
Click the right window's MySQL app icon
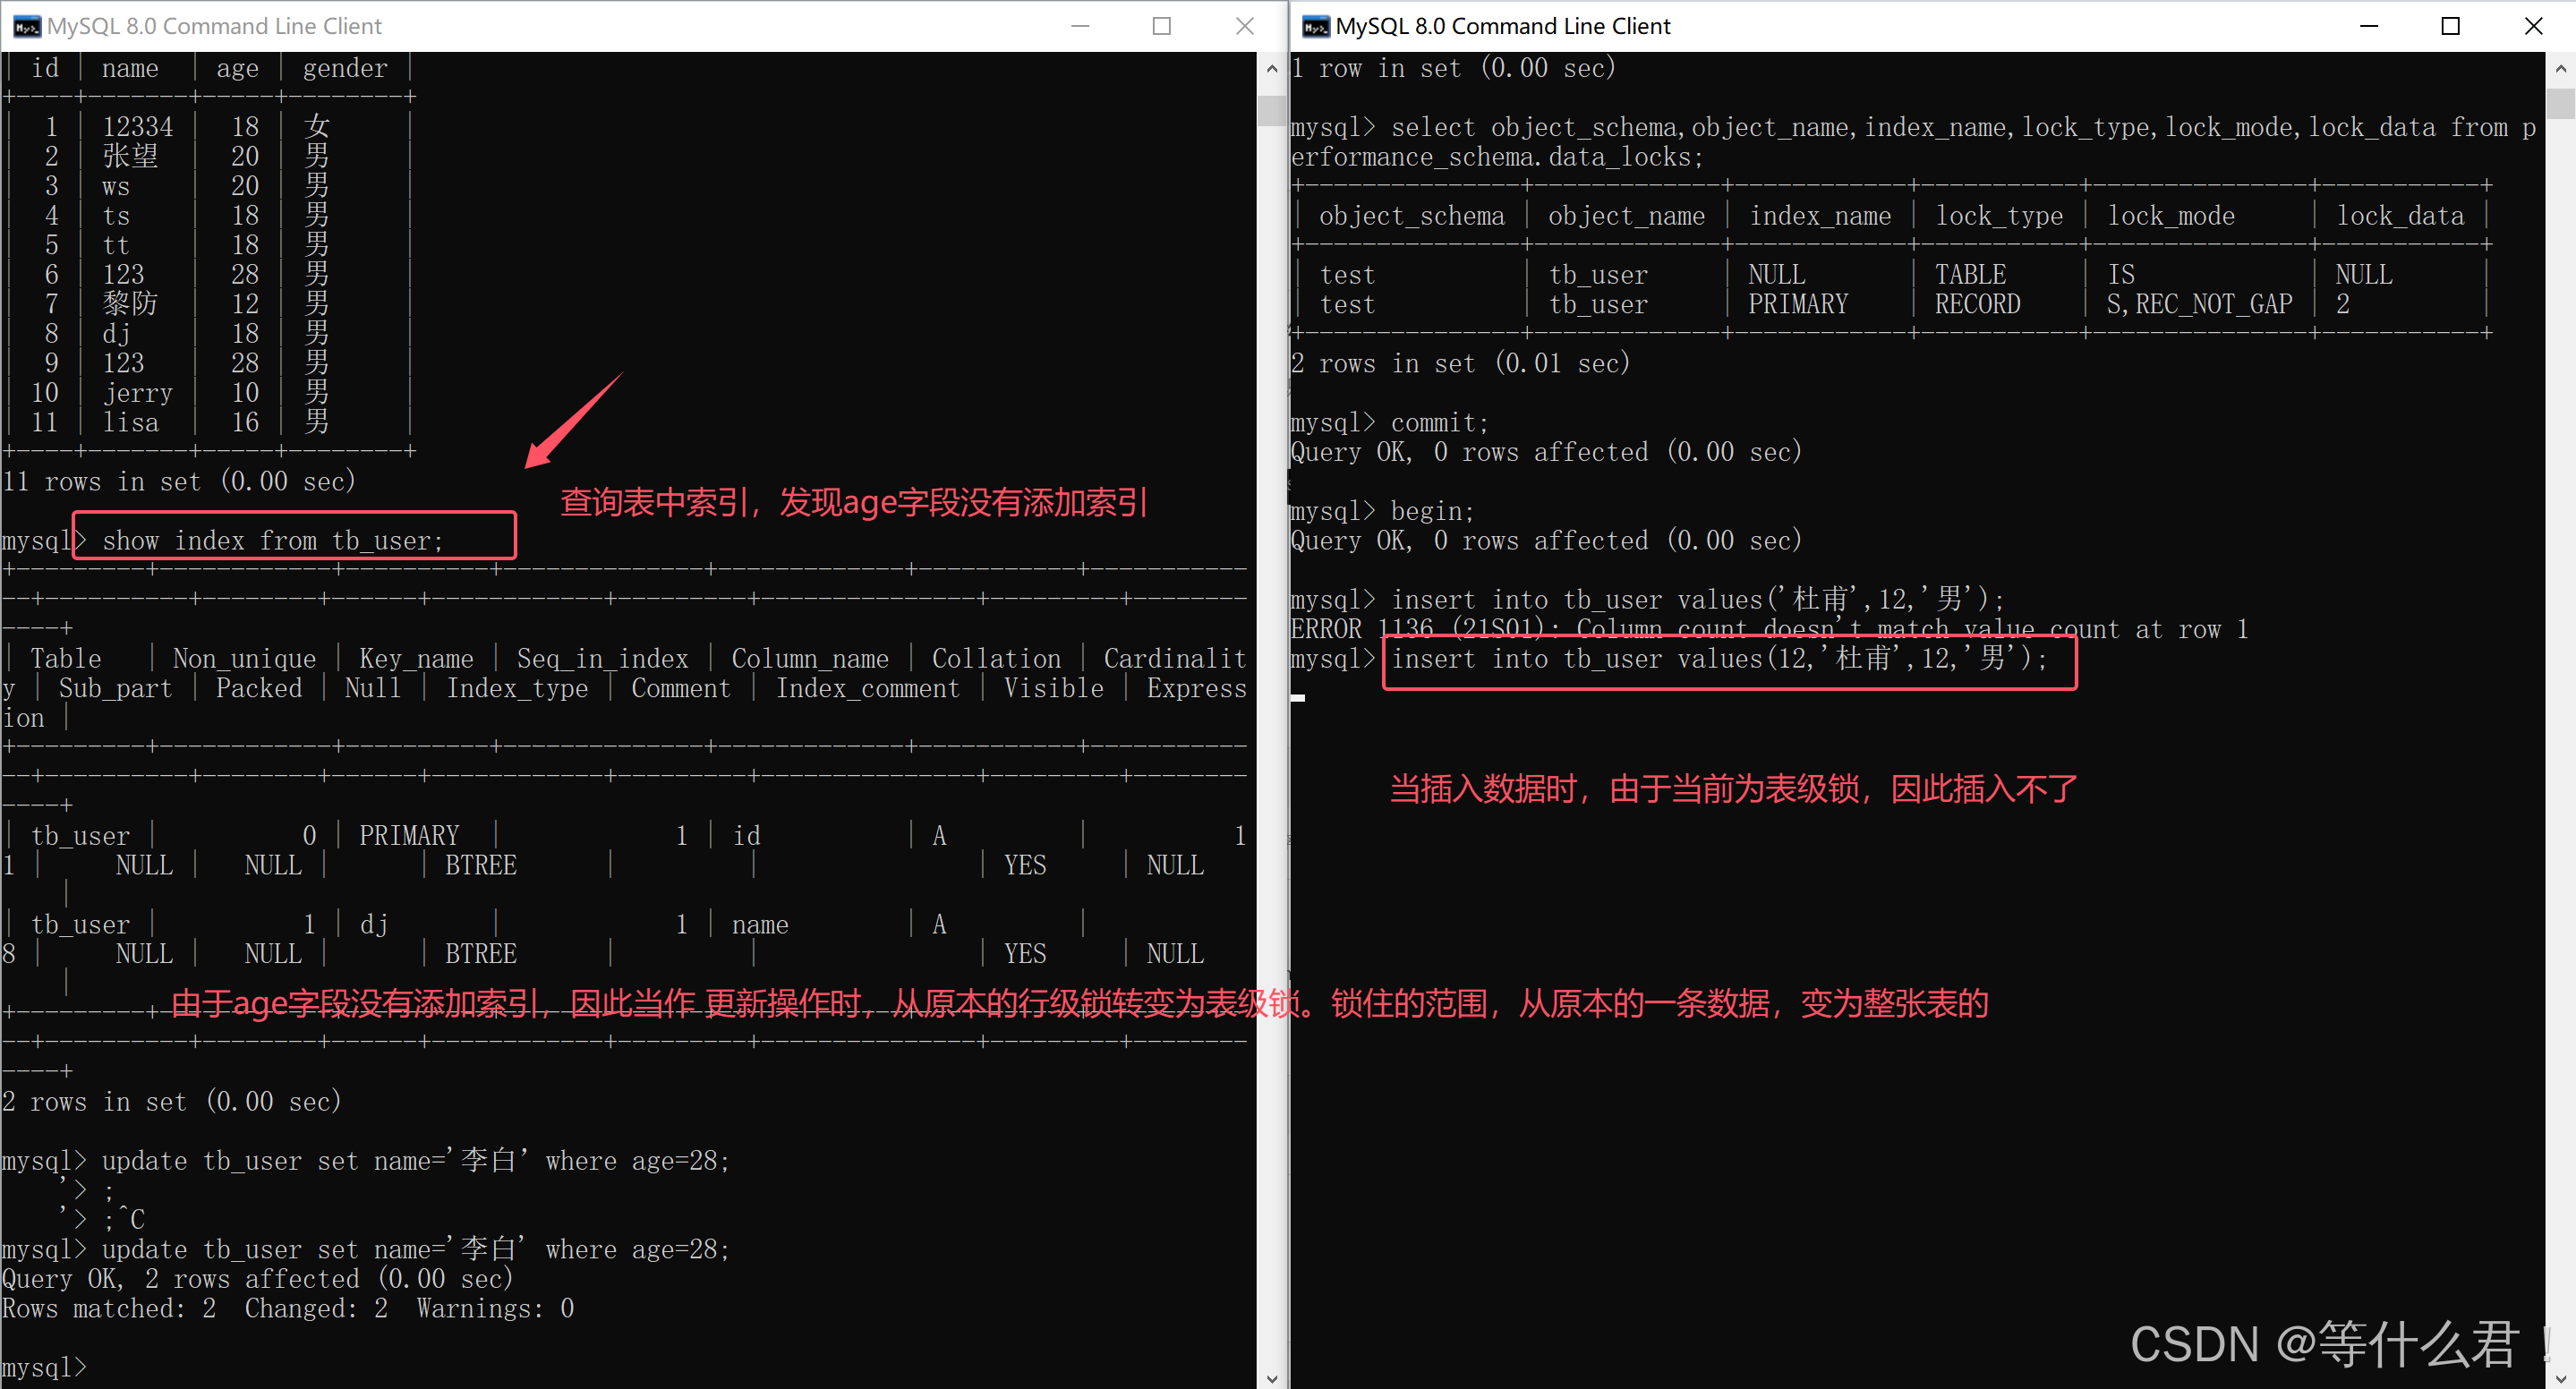(x=1316, y=27)
